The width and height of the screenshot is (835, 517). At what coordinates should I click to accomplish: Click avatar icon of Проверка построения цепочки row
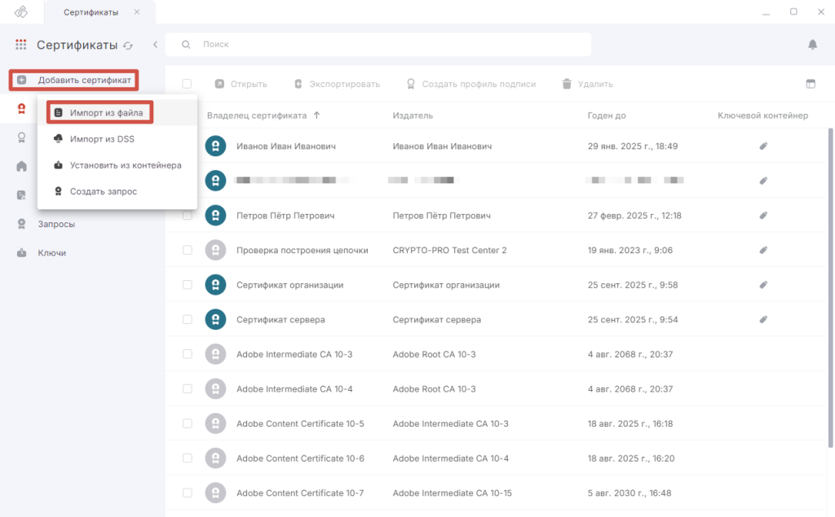point(215,250)
